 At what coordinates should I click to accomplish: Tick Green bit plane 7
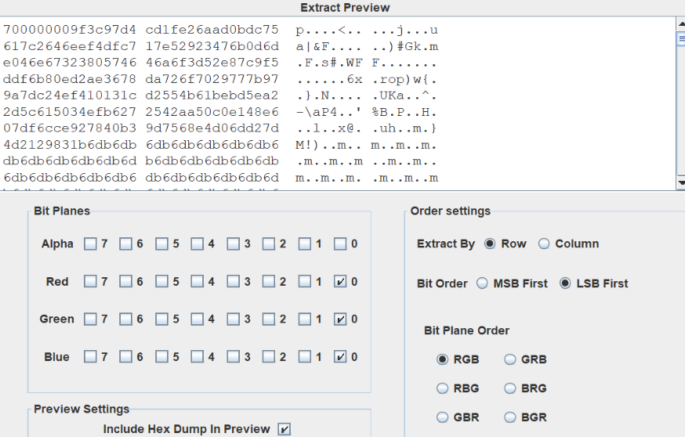[90, 319]
